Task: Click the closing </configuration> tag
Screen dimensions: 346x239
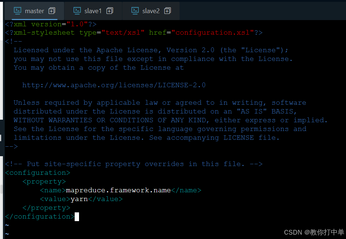Action: [x=40, y=216]
